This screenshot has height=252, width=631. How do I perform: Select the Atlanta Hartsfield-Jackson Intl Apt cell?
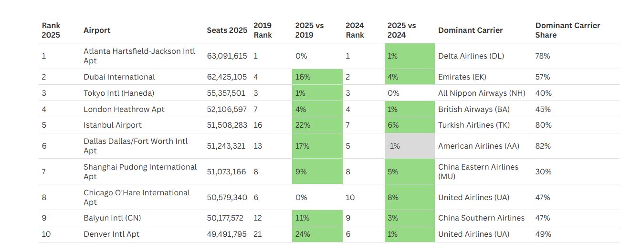tap(139, 56)
